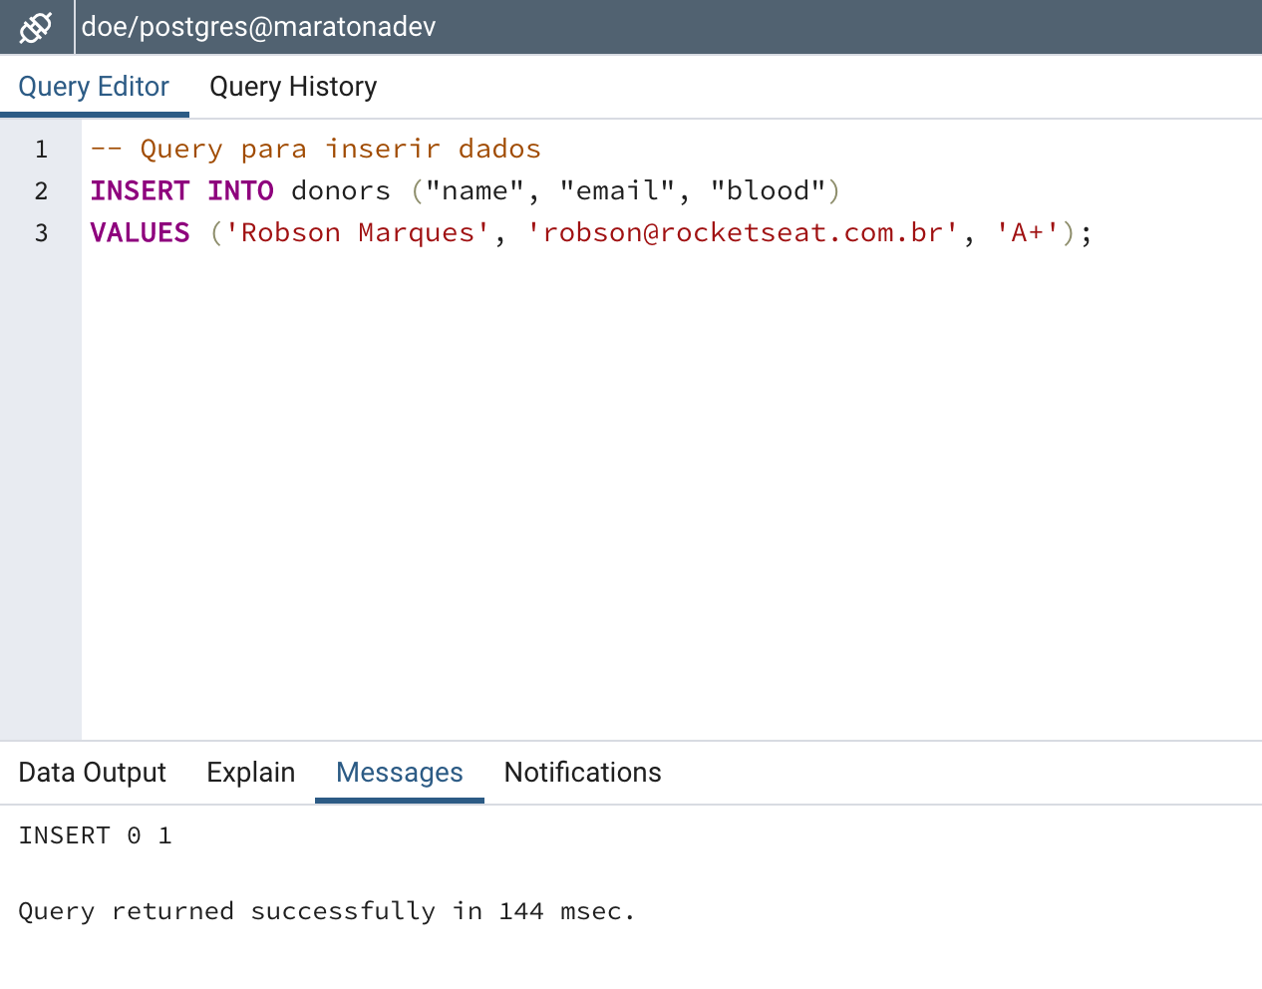This screenshot has width=1262, height=989.
Task: Show the Data Output tab
Action: point(92,773)
